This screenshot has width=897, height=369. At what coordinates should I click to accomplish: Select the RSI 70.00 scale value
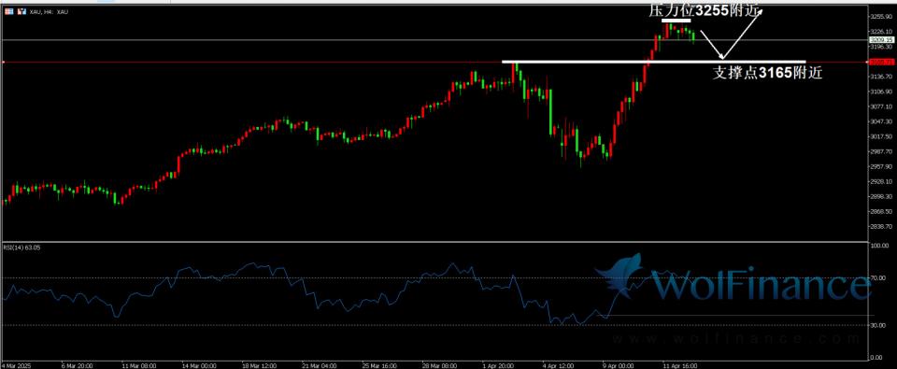click(x=878, y=278)
